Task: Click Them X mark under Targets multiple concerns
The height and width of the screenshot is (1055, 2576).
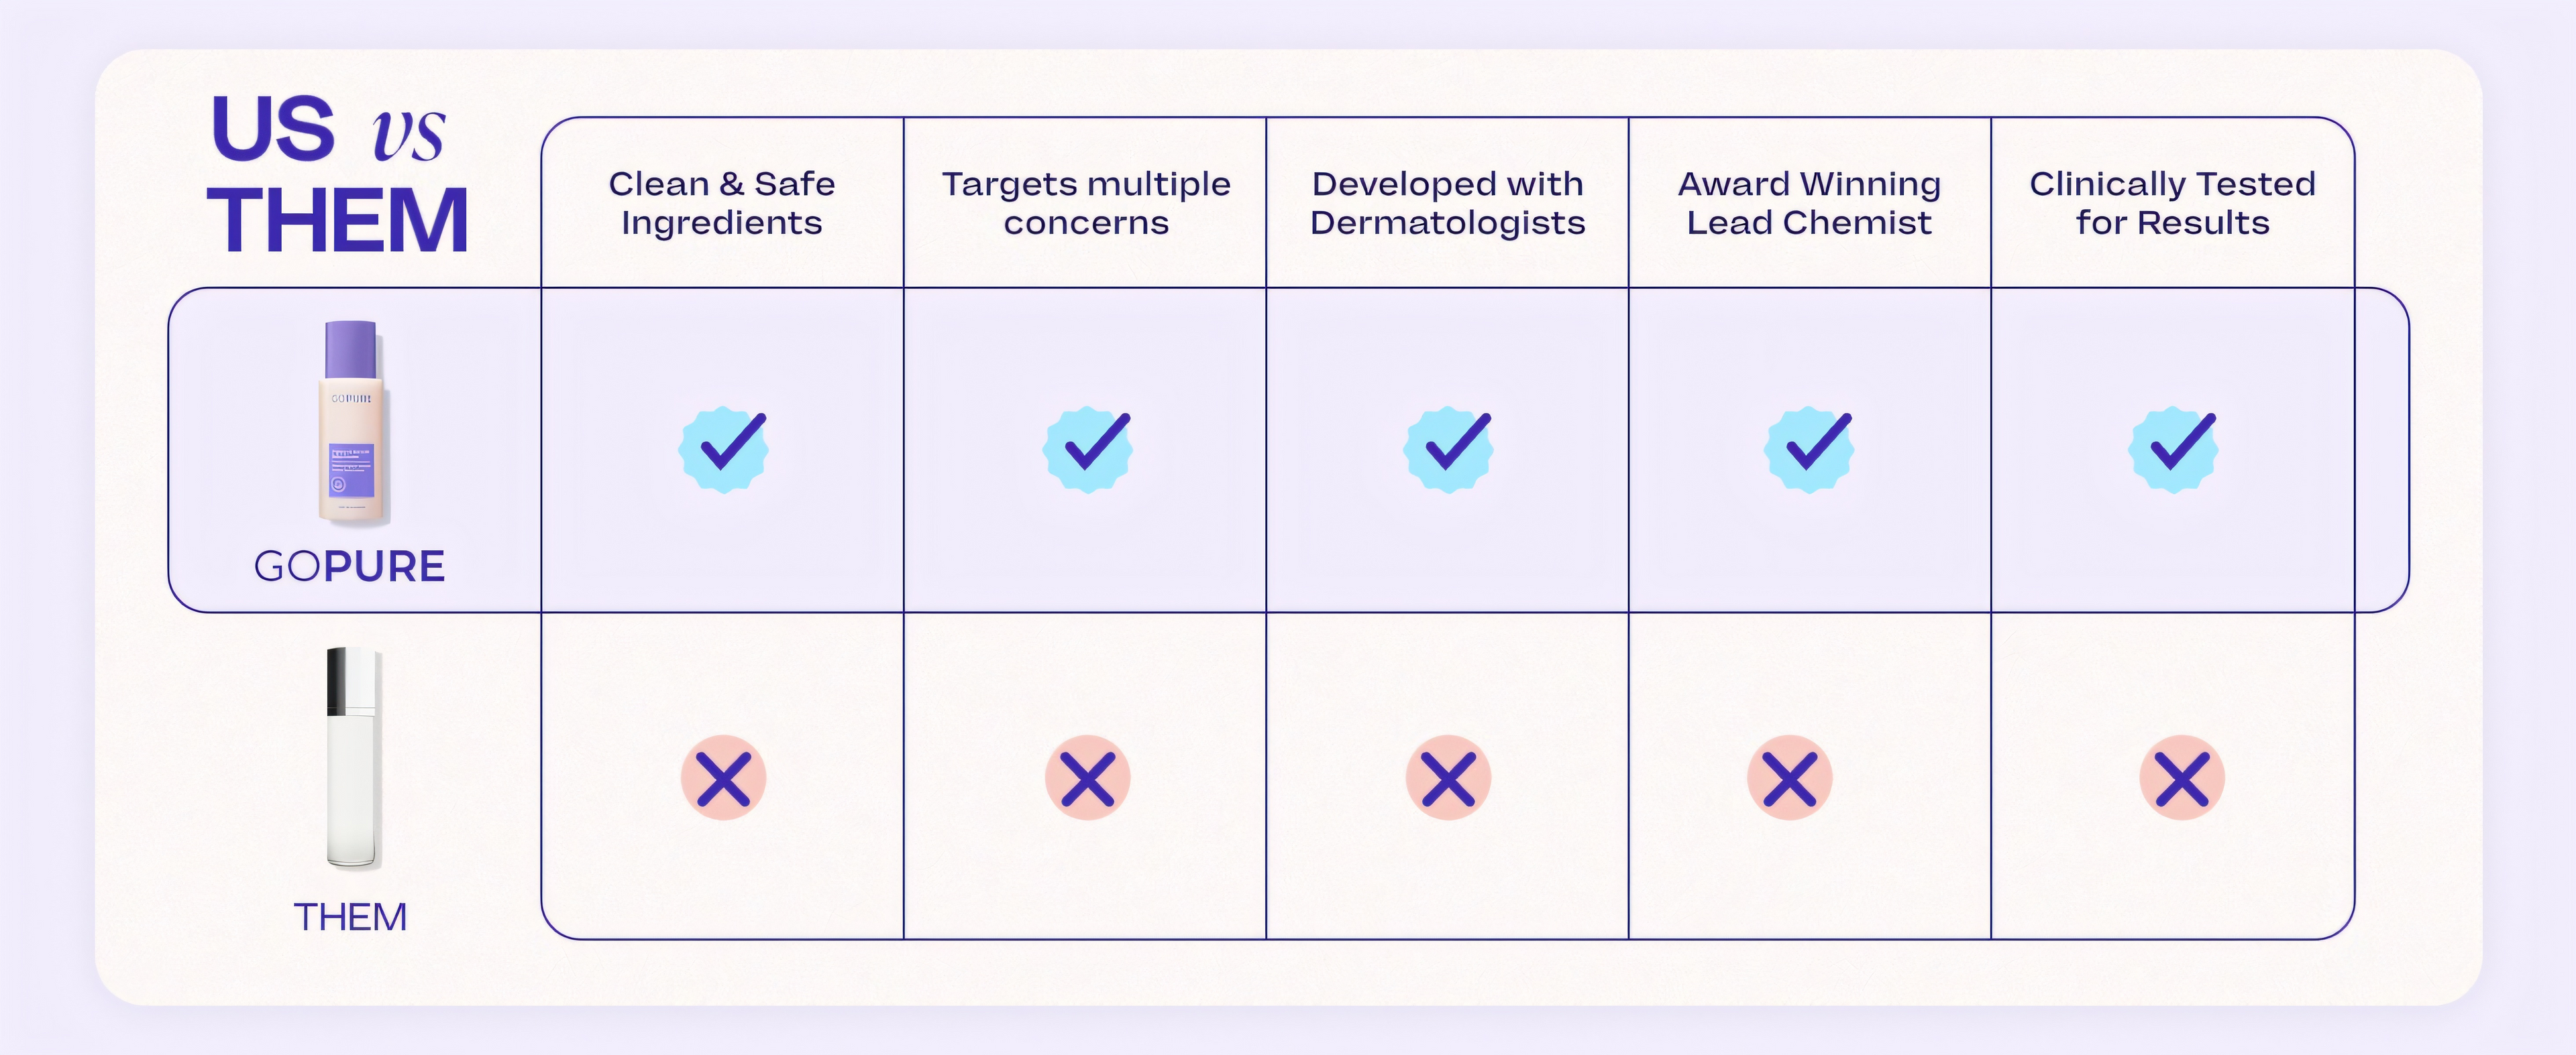Action: [x=1087, y=778]
